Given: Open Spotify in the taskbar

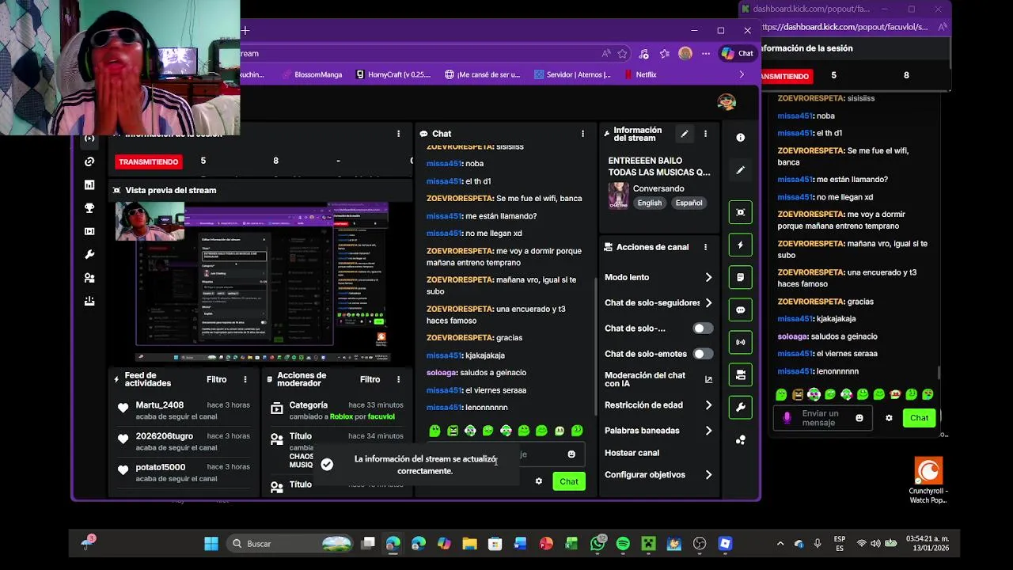Looking at the screenshot, I should pyautogui.click(x=623, y=544).
